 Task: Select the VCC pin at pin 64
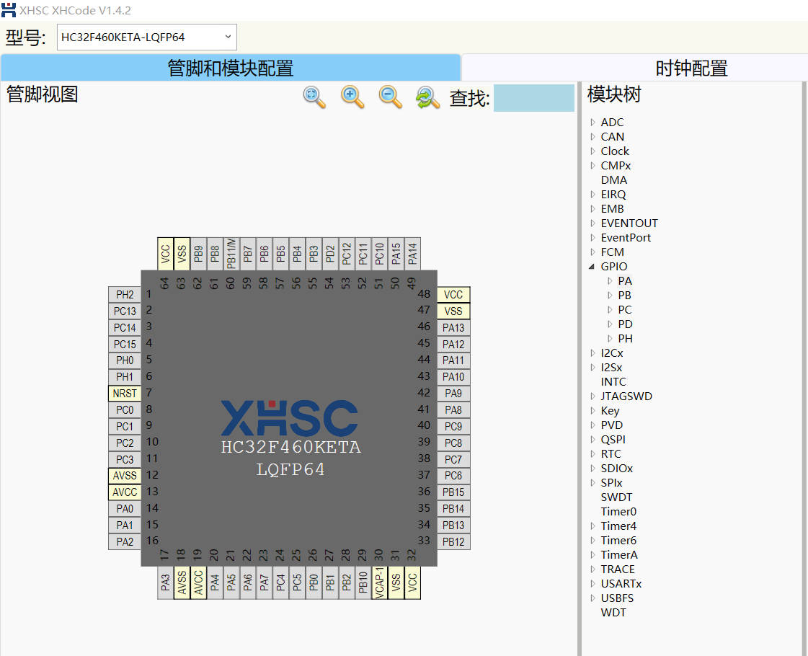164,253
